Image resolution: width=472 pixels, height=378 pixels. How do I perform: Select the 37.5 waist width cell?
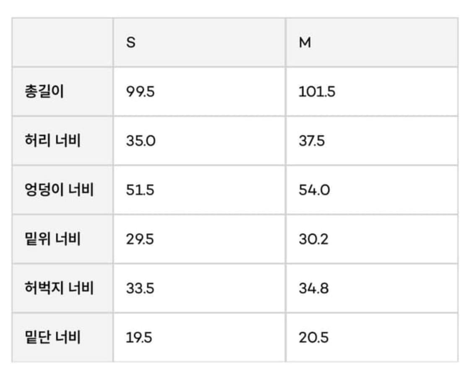pos(312,141)
